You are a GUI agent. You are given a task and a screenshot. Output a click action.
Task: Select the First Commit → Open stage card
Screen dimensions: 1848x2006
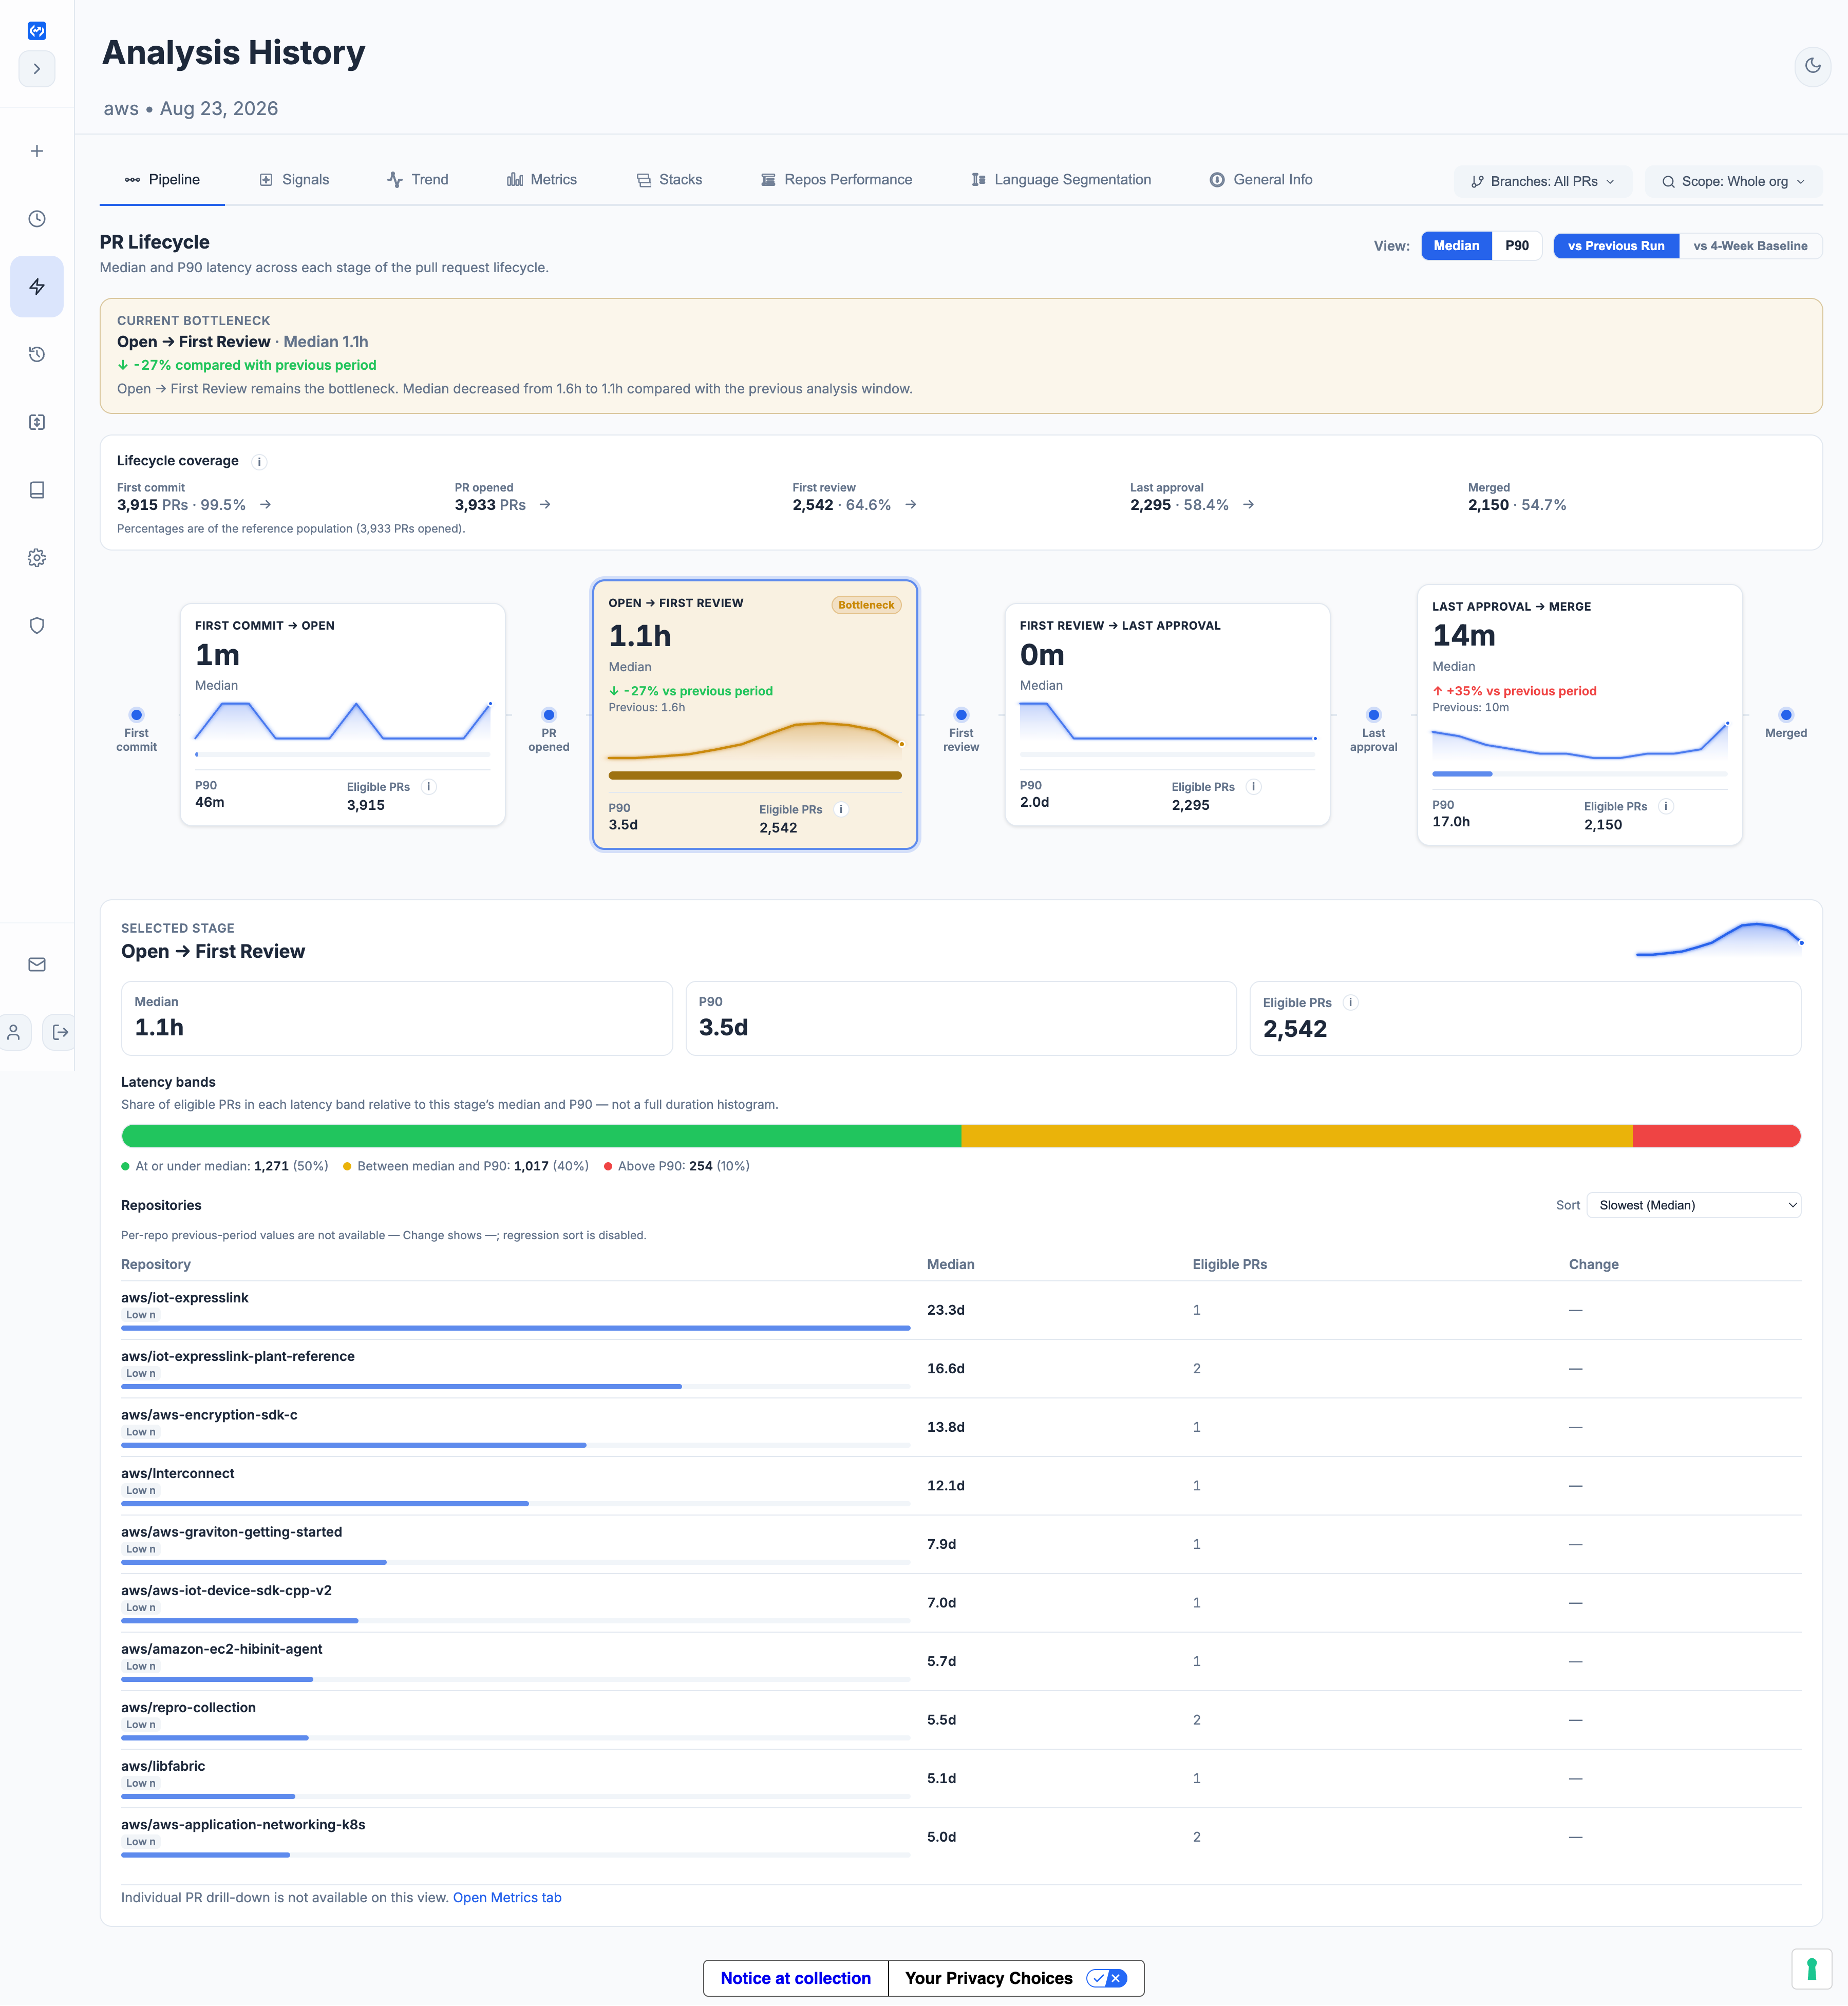click(342, 714)
